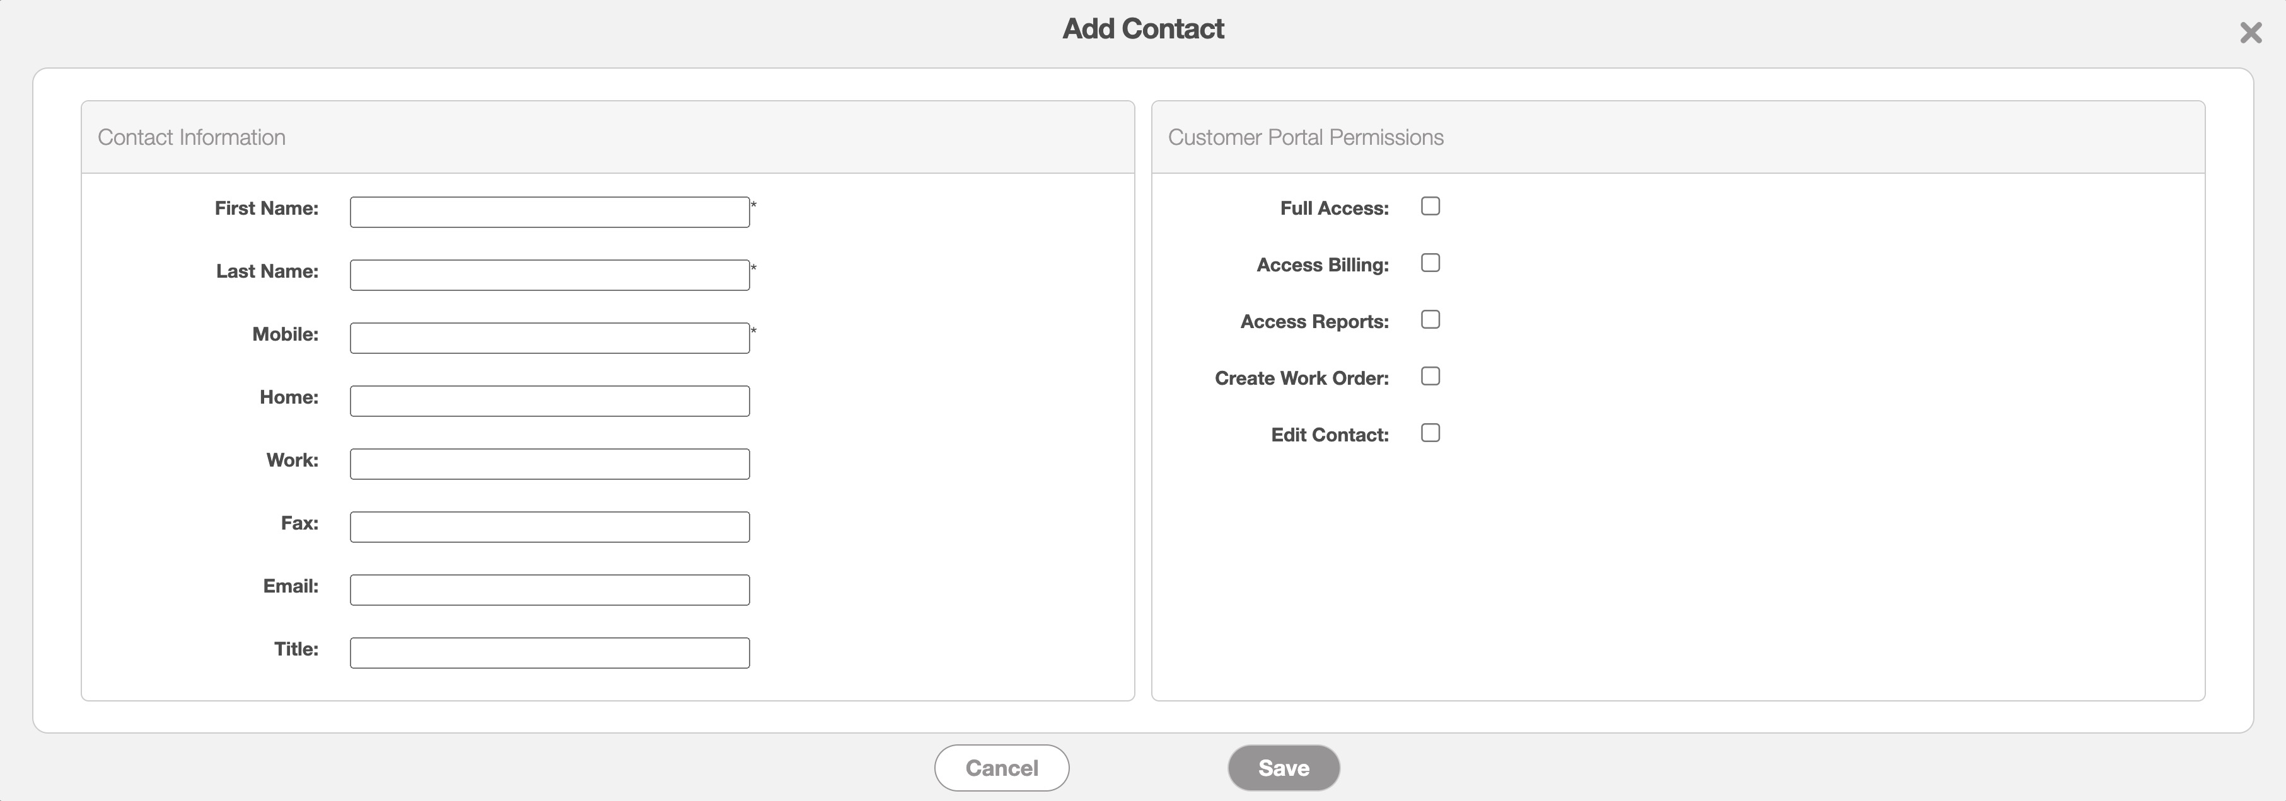
Task: Click the Email input field
Action: [x=549, y=590]
